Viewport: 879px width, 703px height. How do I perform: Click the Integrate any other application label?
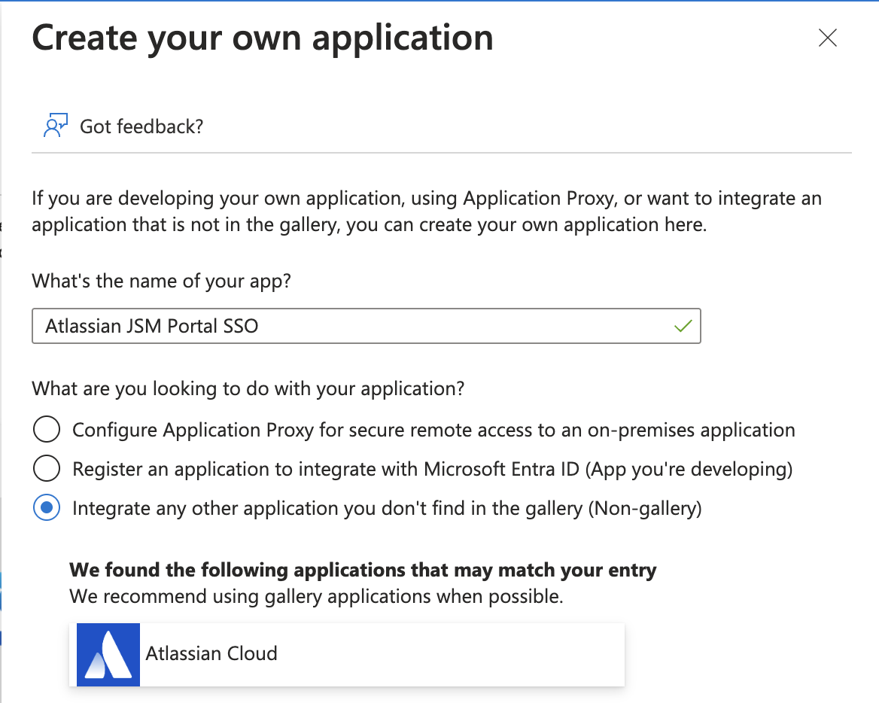387,509
